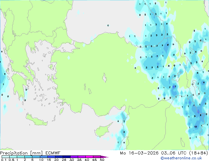The image size is (209, 161).
Task: Open the weatheronline.co.uk copyright link
Action: coord(181,158)
